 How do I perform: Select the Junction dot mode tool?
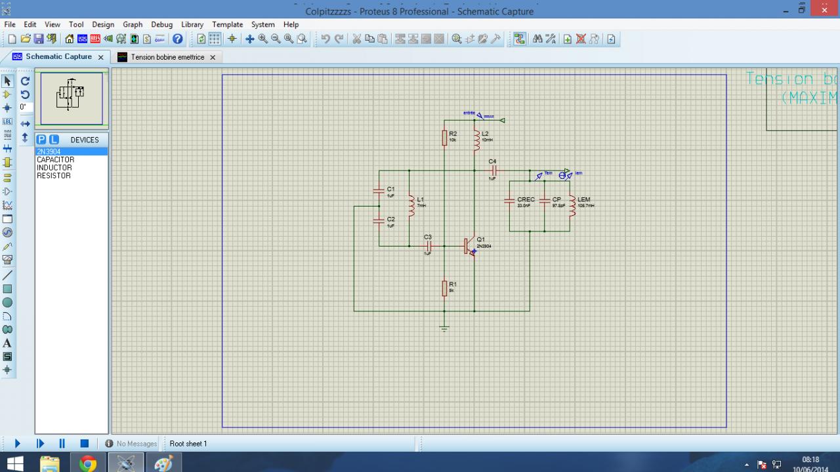tap(7, 108)
